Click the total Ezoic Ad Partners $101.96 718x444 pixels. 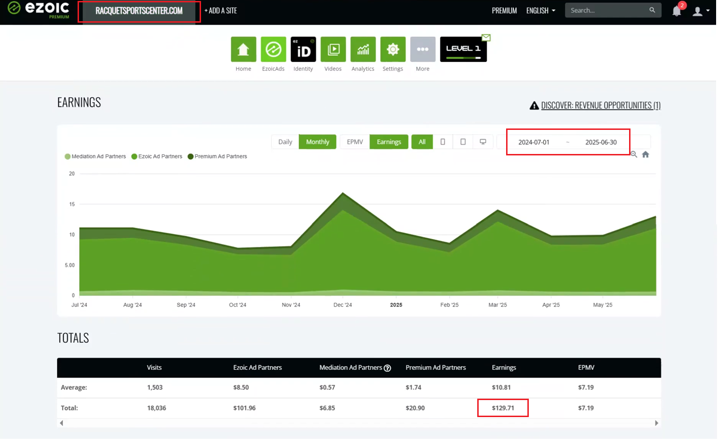click(x=244, y=408)
